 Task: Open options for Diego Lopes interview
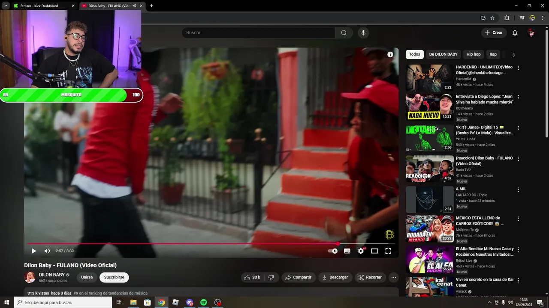518,97
